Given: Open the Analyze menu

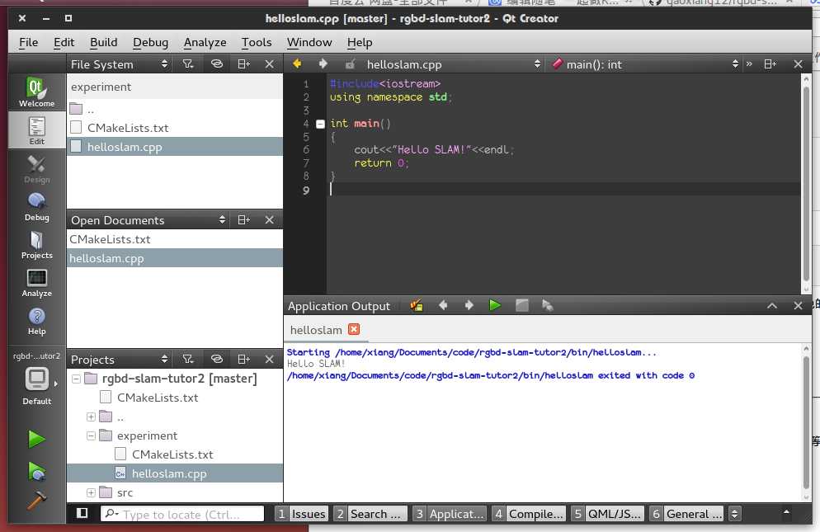Looking at the screenshot, I should [x=205, y=42].
